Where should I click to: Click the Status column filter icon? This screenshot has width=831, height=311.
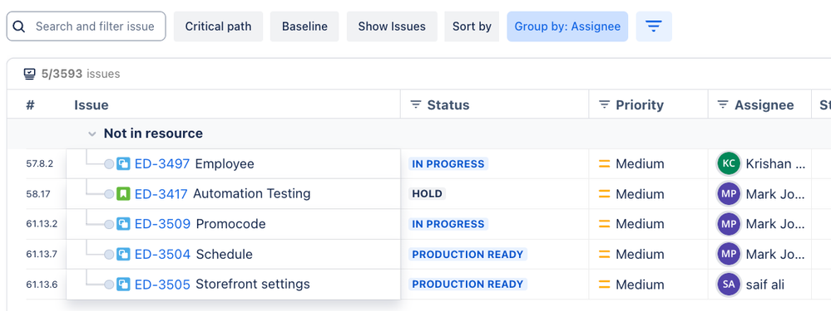416,105
